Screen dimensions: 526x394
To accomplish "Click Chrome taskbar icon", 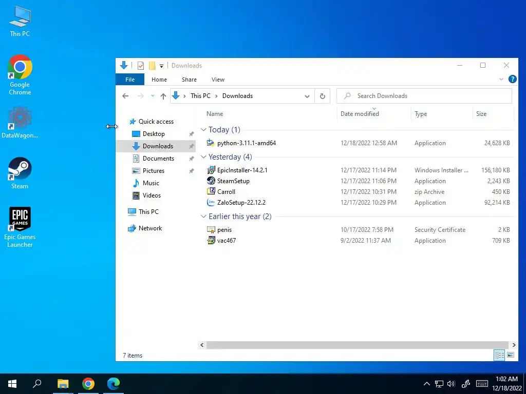I will 88,384.
